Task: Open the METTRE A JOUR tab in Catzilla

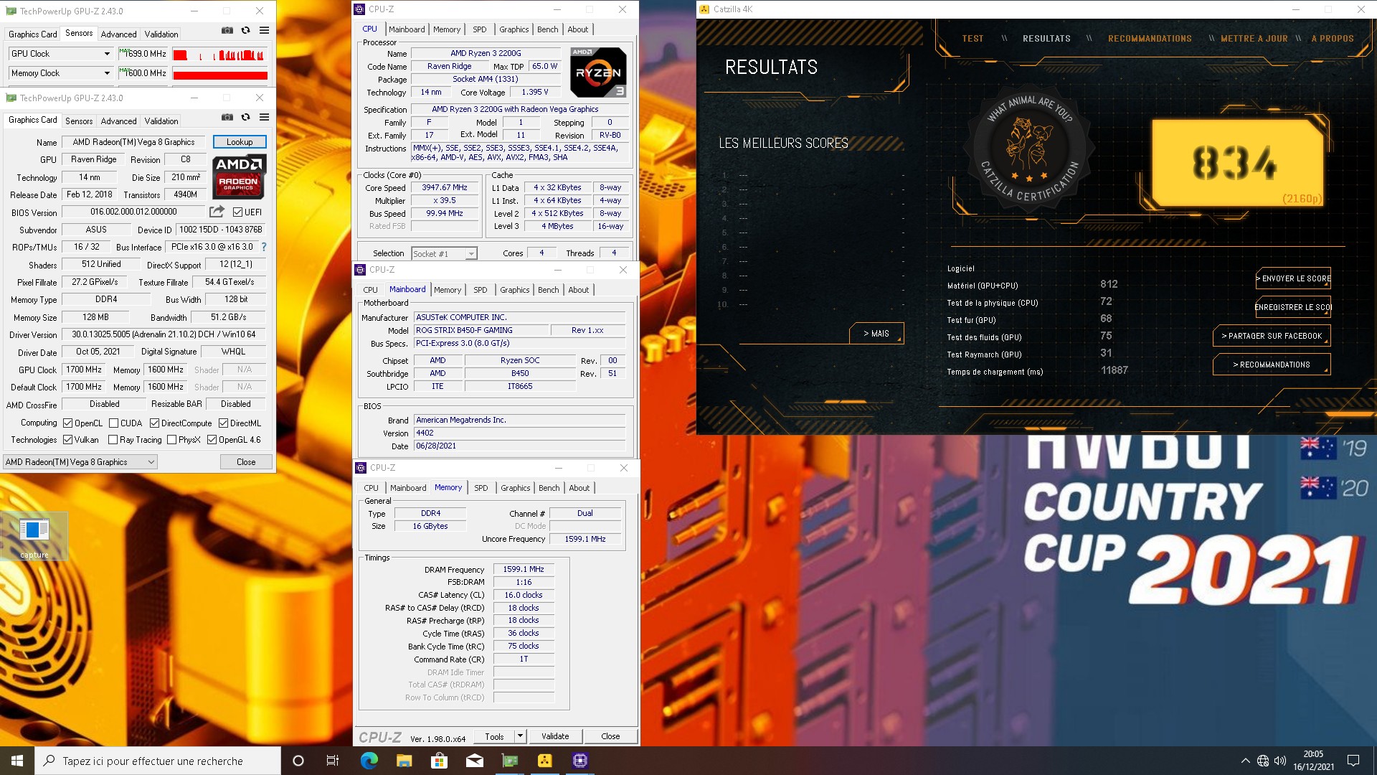Action: (1254, 39)
